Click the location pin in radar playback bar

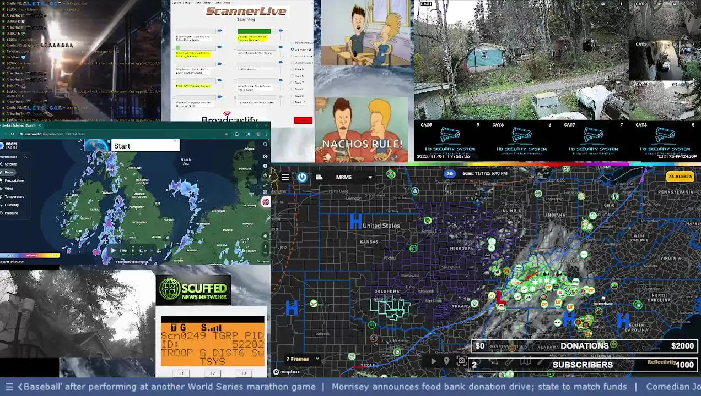(x=446, y=361)
